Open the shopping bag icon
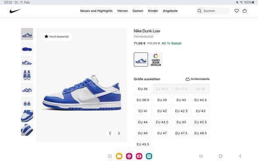 click(245, 11)
